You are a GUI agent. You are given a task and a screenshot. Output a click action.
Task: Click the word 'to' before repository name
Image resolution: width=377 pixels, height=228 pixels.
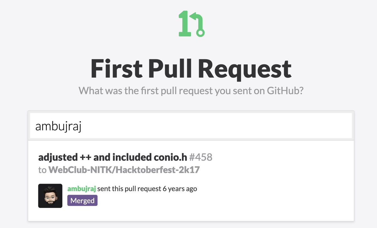42,170
